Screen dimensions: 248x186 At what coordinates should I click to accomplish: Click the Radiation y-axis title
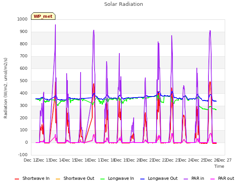tap(5, 88)
